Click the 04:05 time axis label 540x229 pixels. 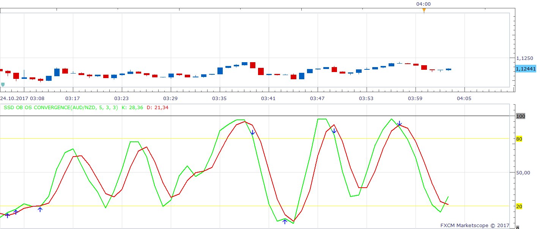click(x=464, y=98)
